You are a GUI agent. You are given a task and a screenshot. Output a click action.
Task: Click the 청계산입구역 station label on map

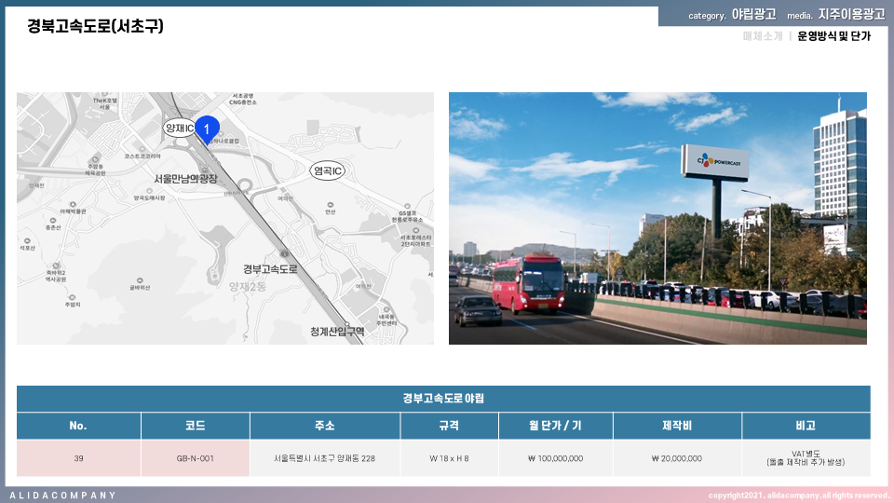(337, 332)
